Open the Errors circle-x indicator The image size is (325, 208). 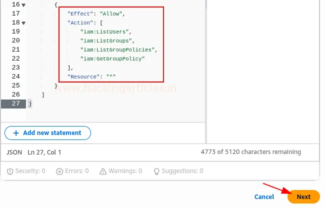pyautogui.click(x=59, y=171)
